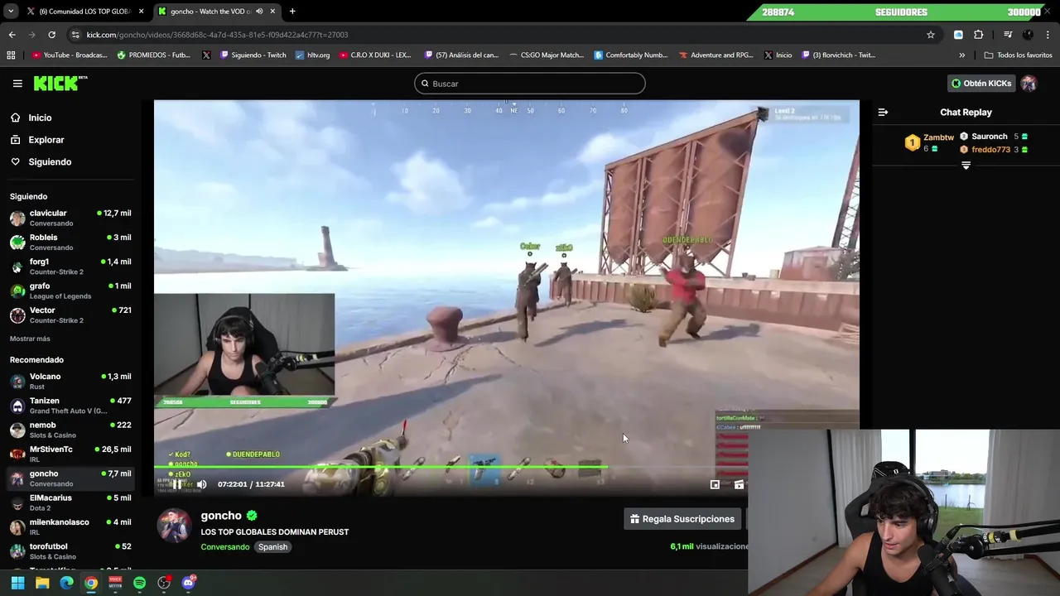Open torofutbol Slots & Casino channel
This screenshot has width=1060, height=596.
(70, 551)
